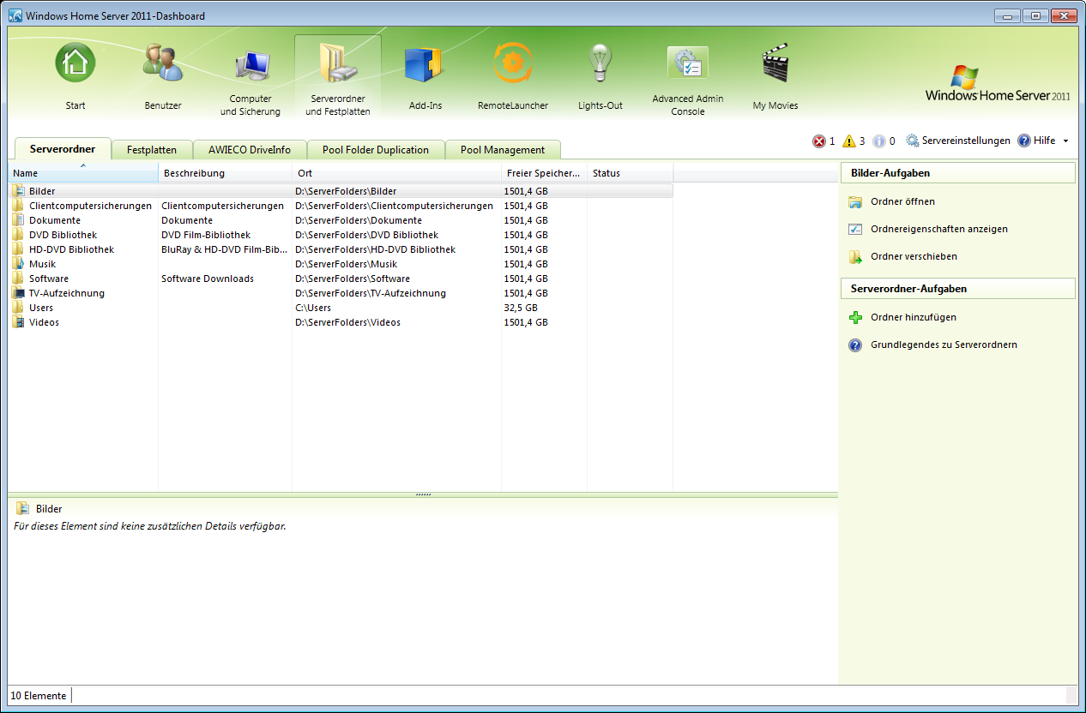Screen dimensions: 1086x713
Task: Click the C:\Users location cell
Action: click(x=313, y=308)
